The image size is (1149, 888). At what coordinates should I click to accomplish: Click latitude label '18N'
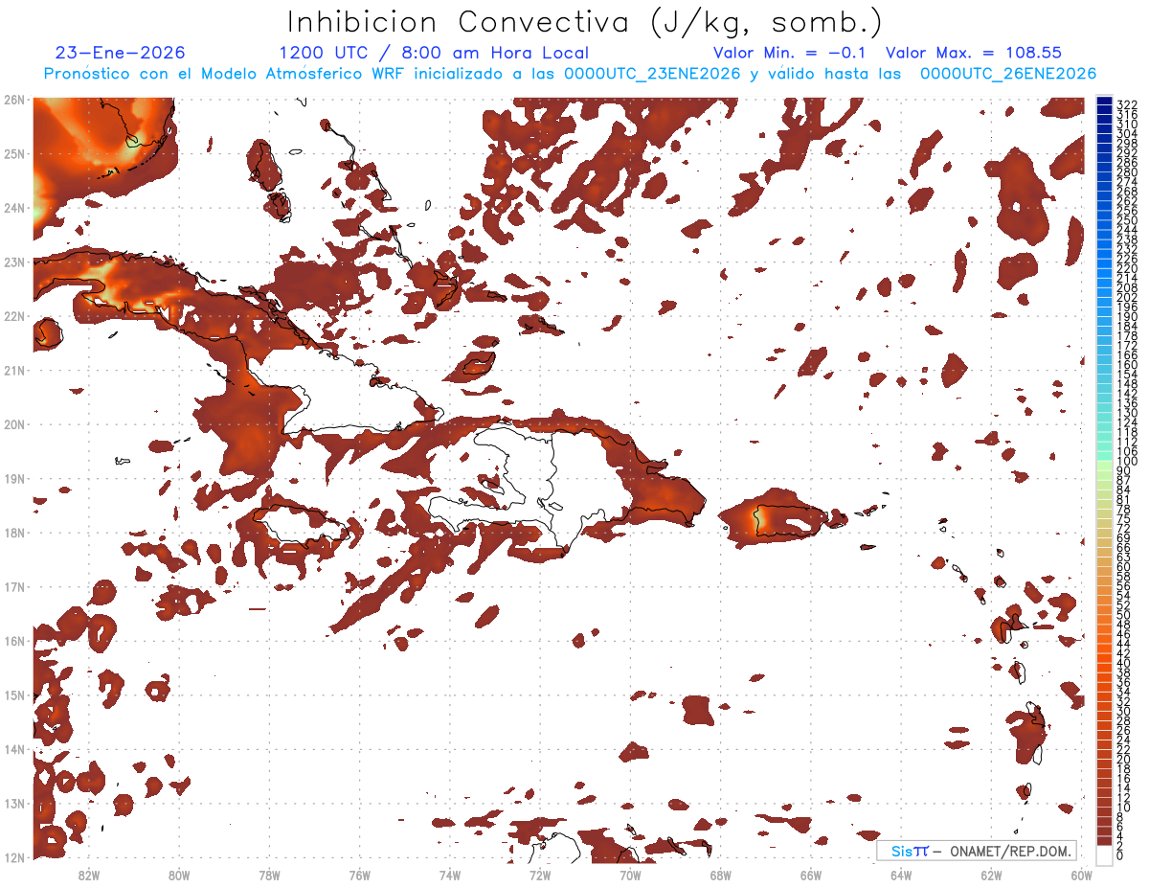(14, 533)
